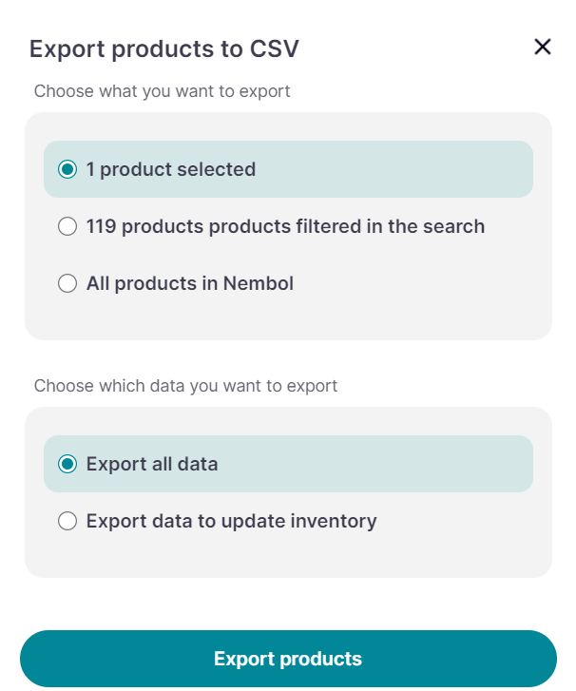Click 'Choose which data you want to export' caption
The height and width of the screenshot is (691, 576).
click(186, 387)
